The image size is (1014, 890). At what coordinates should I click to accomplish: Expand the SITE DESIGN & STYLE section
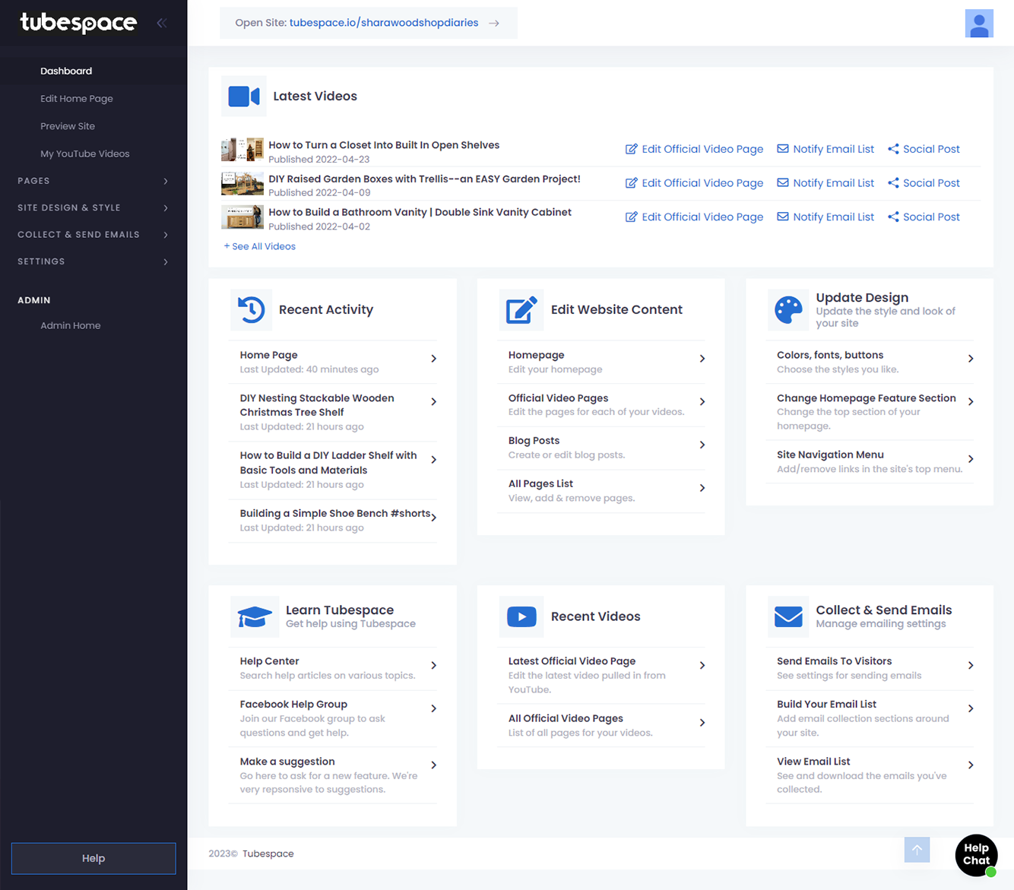tap(93, 207)
